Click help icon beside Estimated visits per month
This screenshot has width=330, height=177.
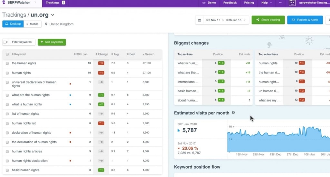pyautogui.click(x=233, y=113)
